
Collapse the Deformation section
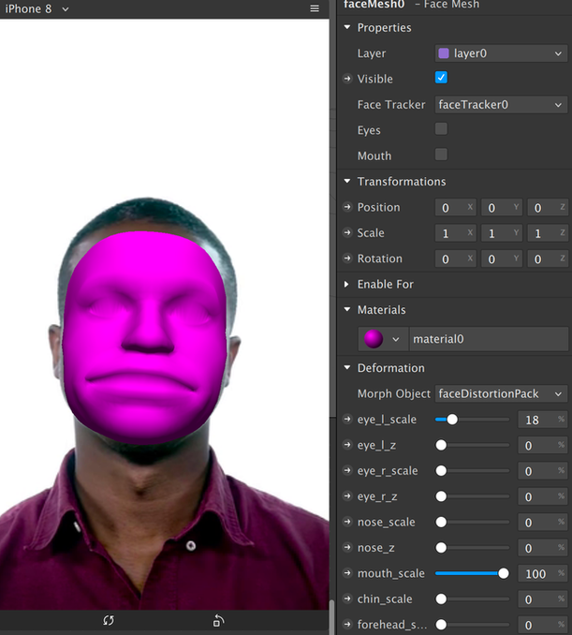[x=347, y=368]
